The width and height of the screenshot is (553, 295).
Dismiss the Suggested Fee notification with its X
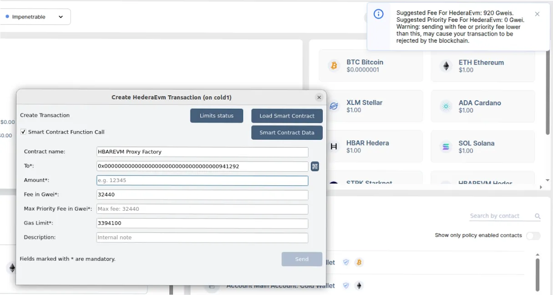(537, 14)
